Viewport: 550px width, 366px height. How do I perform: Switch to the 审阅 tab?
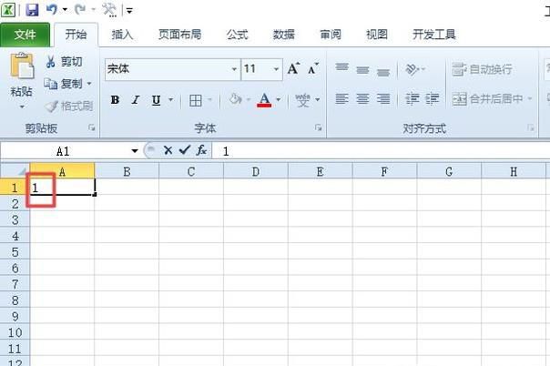pos(331,35)
